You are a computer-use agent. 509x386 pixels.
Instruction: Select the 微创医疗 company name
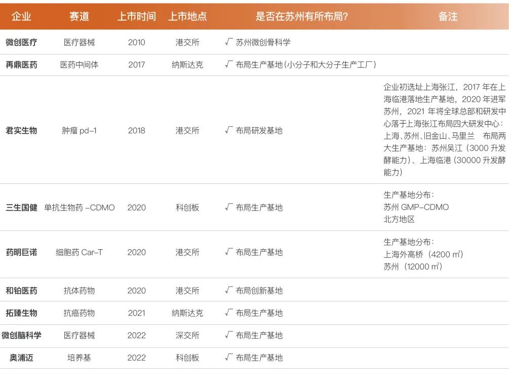point(21,43)
